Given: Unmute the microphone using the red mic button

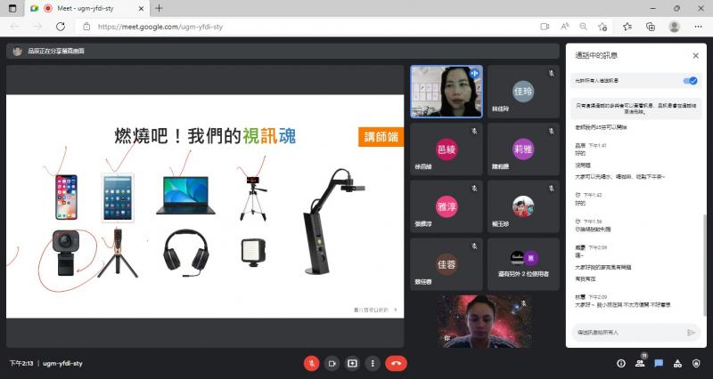Looking at the screenshot, I should (311, 364).
